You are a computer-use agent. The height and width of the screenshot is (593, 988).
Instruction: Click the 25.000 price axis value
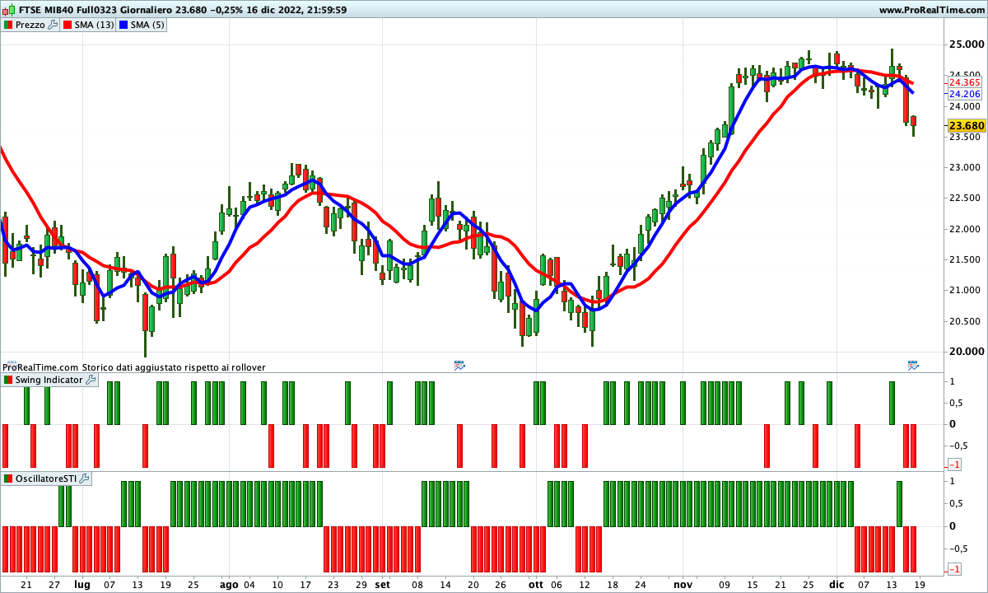pyautogui.click(x=966, y=44)
